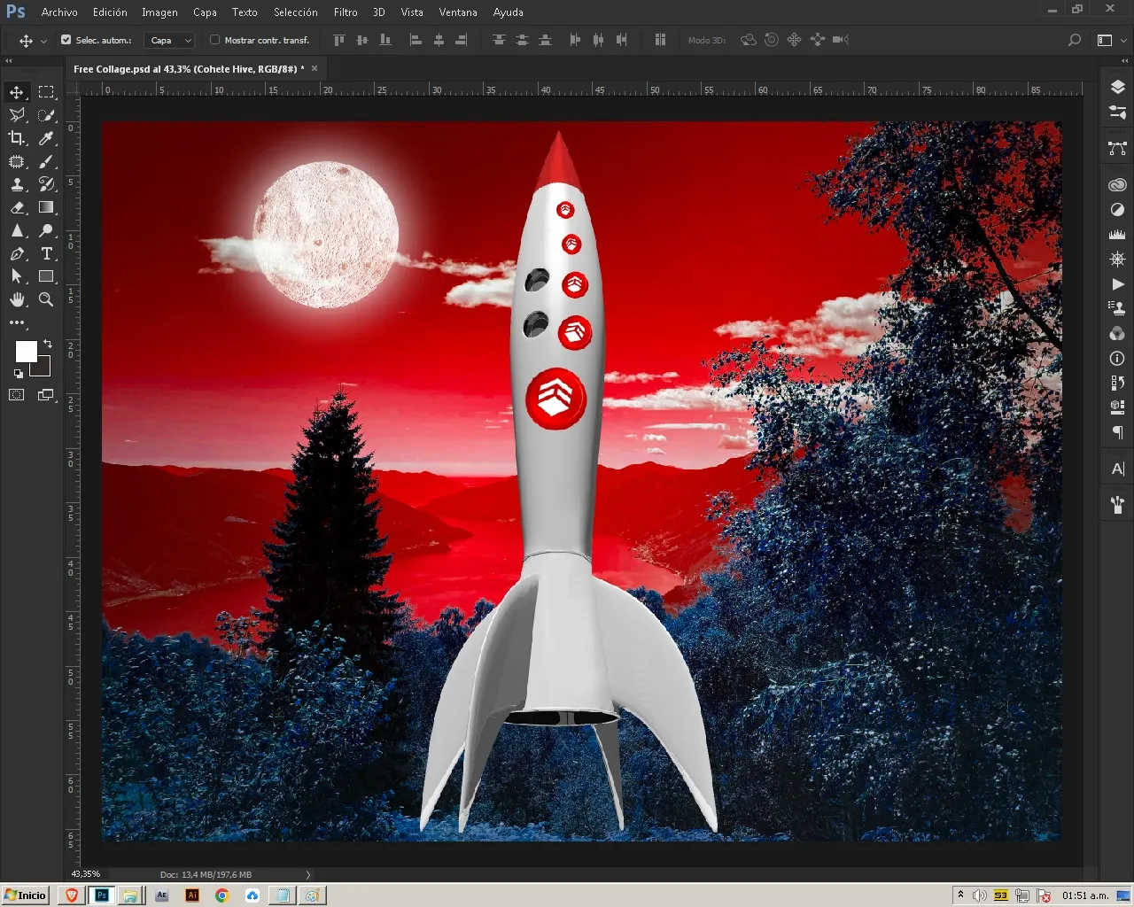Open the Paragraph panel icon
The image size is (1134, 907).
(x=1117, y=432)
